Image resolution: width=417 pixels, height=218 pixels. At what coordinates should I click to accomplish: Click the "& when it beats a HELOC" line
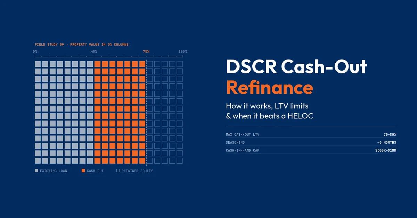[270, 116]
